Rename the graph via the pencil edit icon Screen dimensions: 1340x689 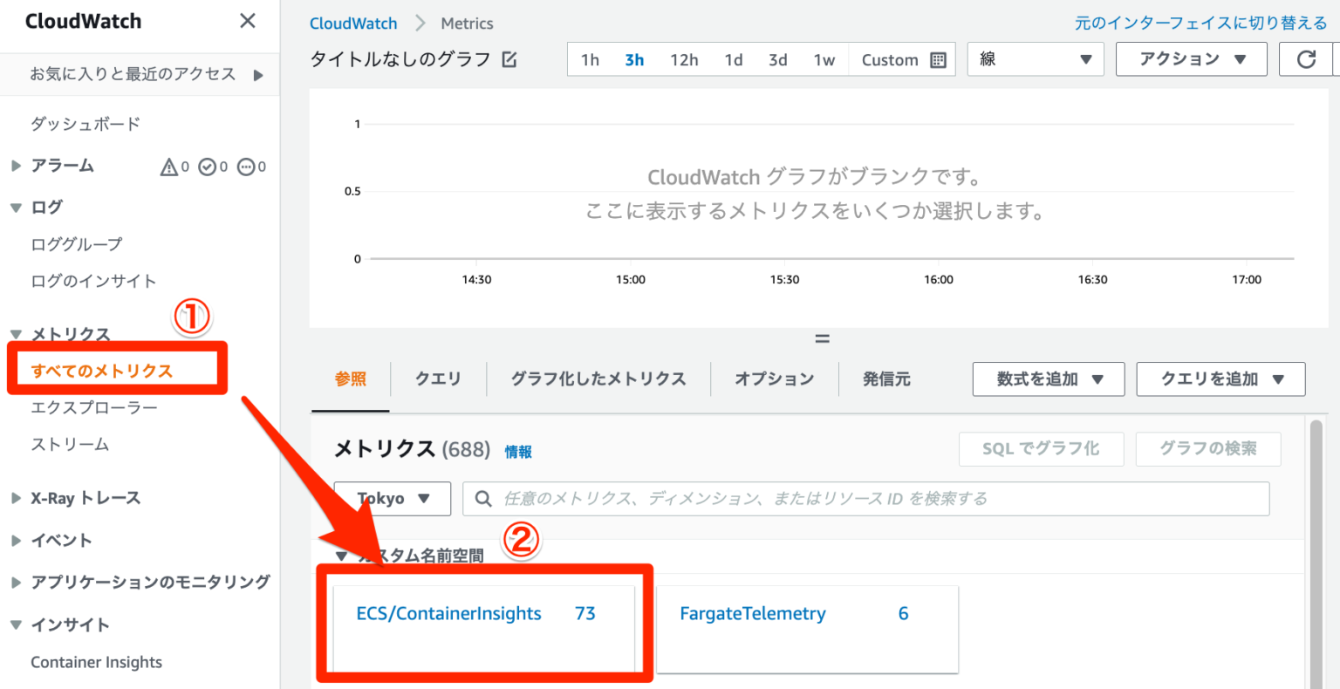510,58
